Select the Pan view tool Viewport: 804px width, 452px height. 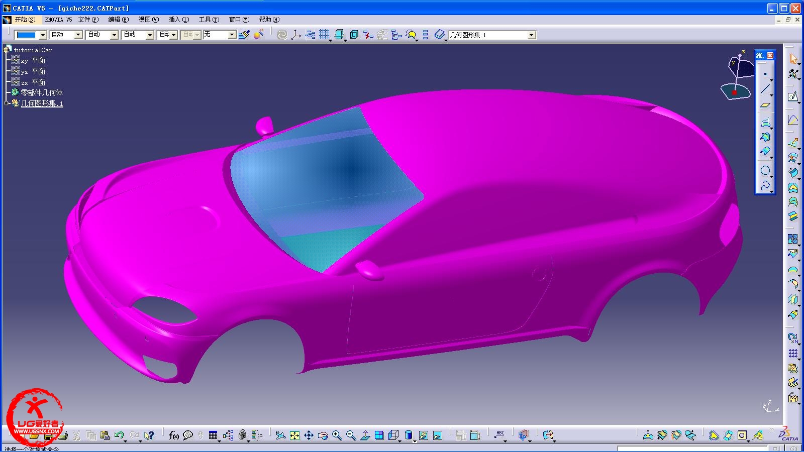pyautogui.click(x=309, y=435)
